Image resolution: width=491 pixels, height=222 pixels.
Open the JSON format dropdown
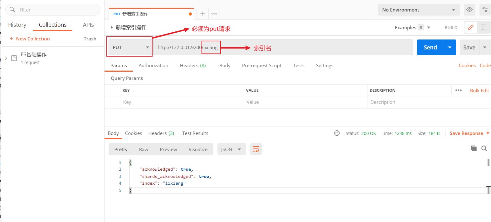click(231, 149)
